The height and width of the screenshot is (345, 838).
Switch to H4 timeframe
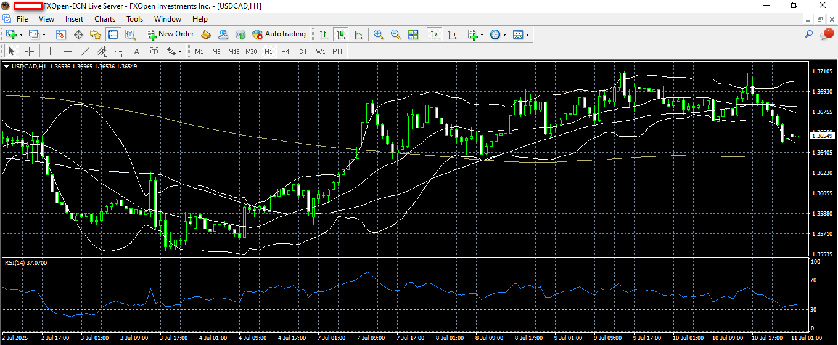click(x=285, y=51)
